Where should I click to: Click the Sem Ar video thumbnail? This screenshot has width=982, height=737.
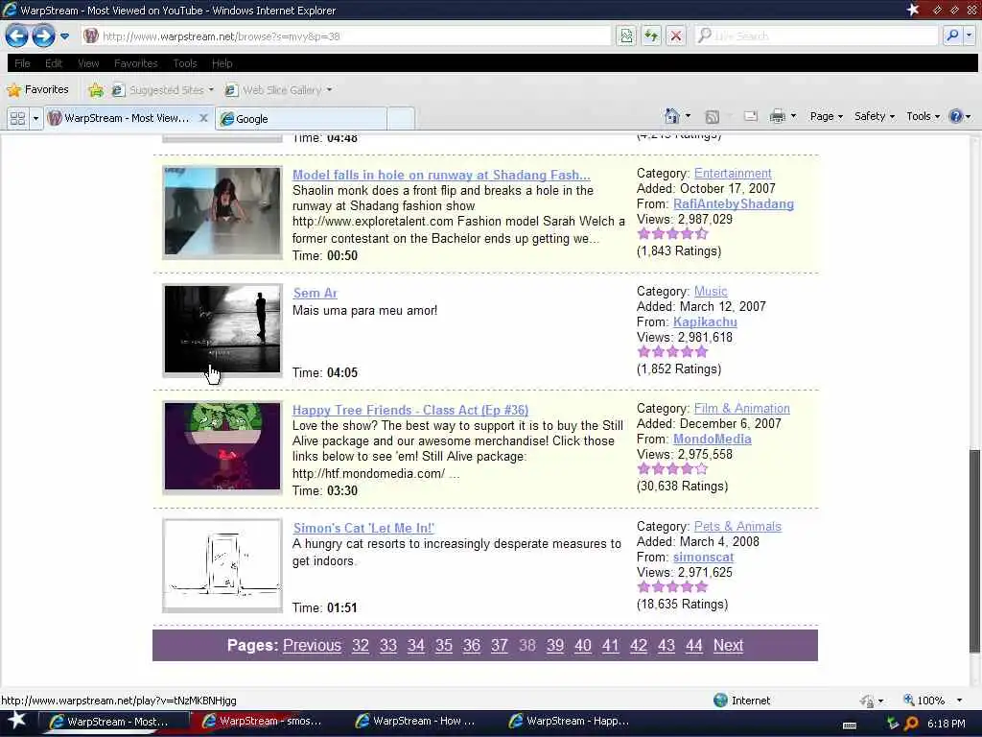[x=222, y=330]
